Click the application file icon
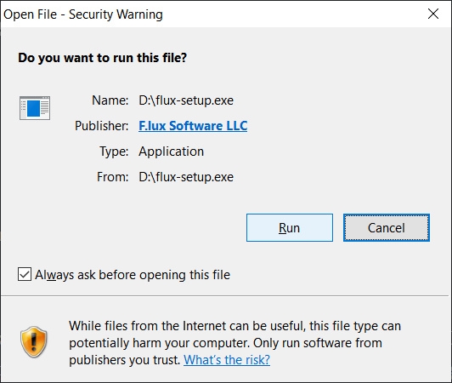The height and width of the screenshot is (383, 452). pyautogui.click(x=35, y=108)
